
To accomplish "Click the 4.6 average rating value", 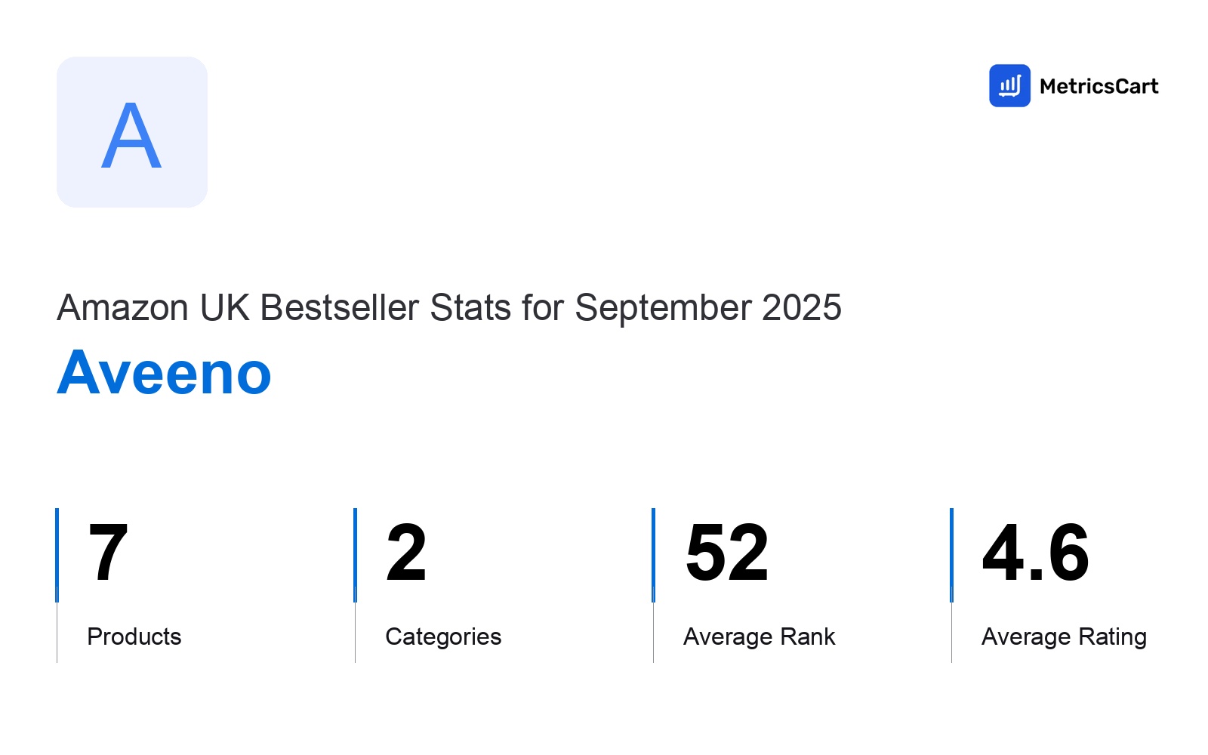I will [1035, 553].
